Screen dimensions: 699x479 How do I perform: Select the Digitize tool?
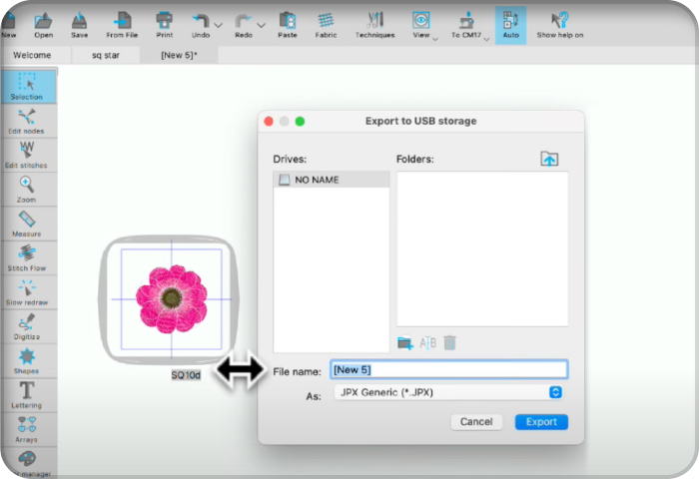tap(27, 326)
